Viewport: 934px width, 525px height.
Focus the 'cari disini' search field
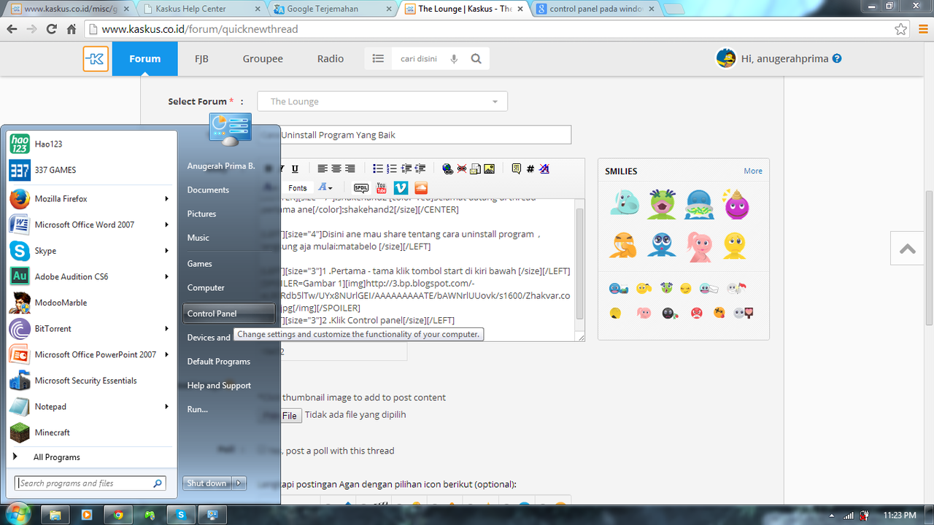coord(420,59)
